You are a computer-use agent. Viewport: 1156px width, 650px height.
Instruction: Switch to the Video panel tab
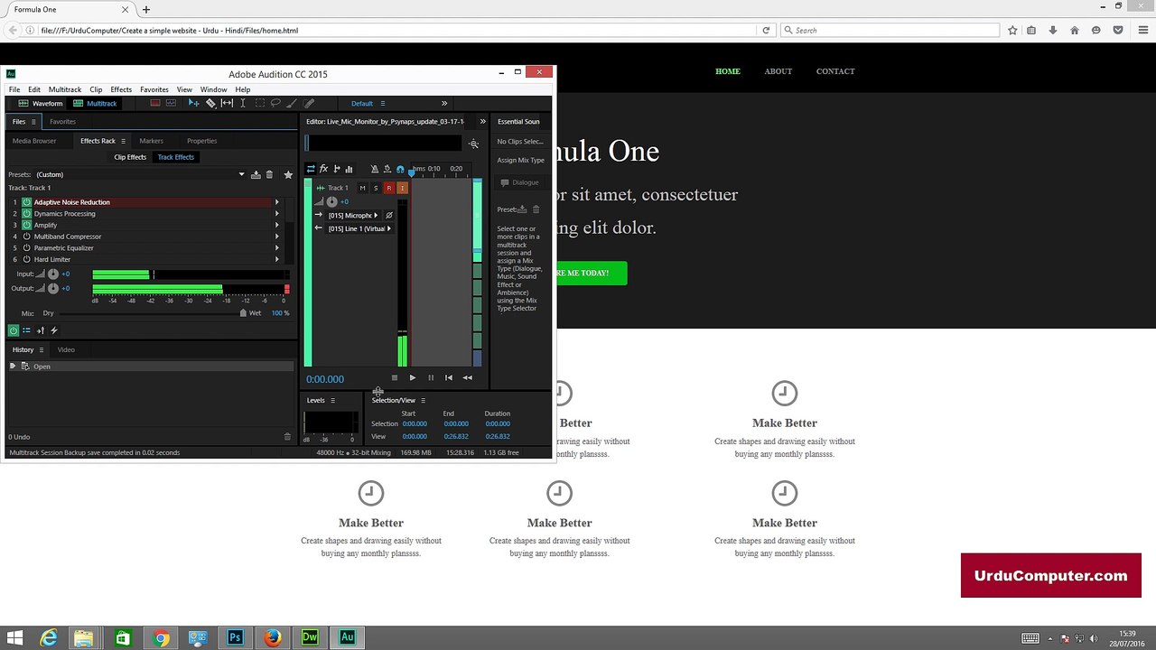click(x=66, y=349)
